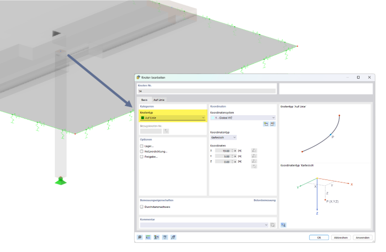Open the X coordinate arrow menu
Viewport: 386px width, 252px height.
click(235, 151)
